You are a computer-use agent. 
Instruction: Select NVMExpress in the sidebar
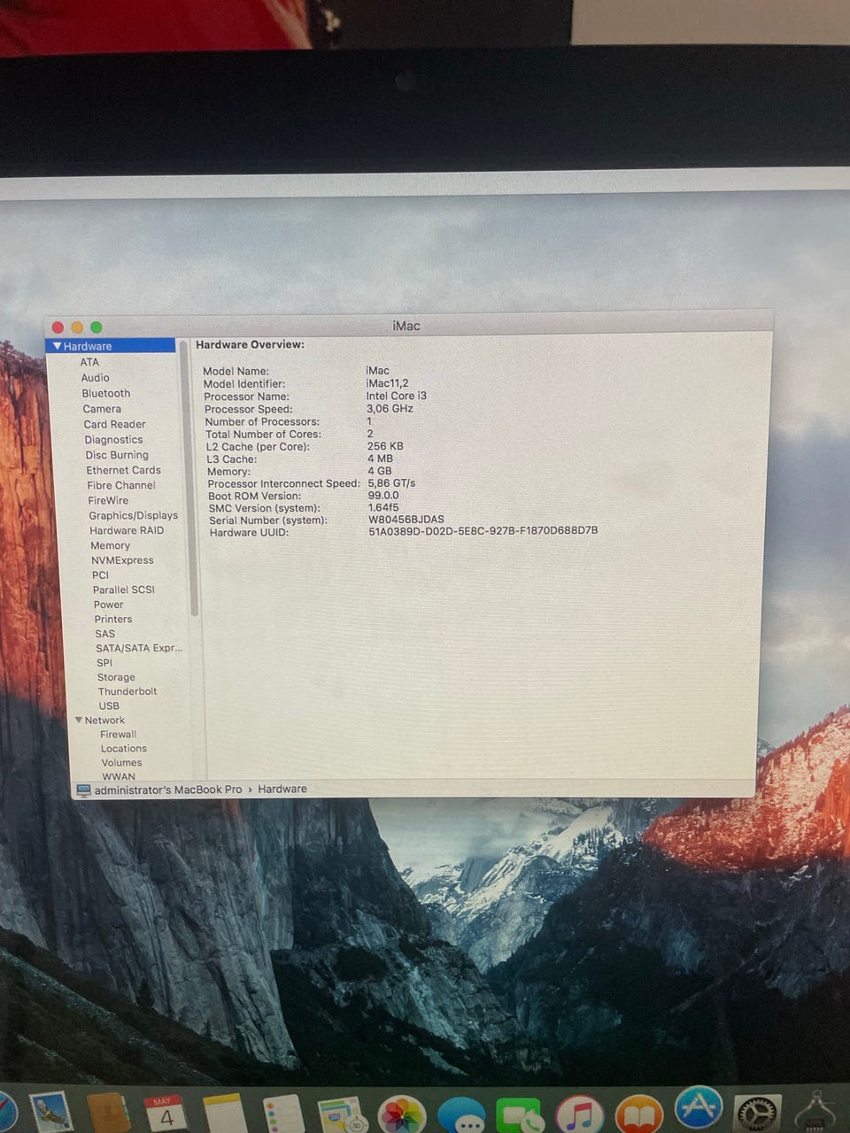point(122,560)
